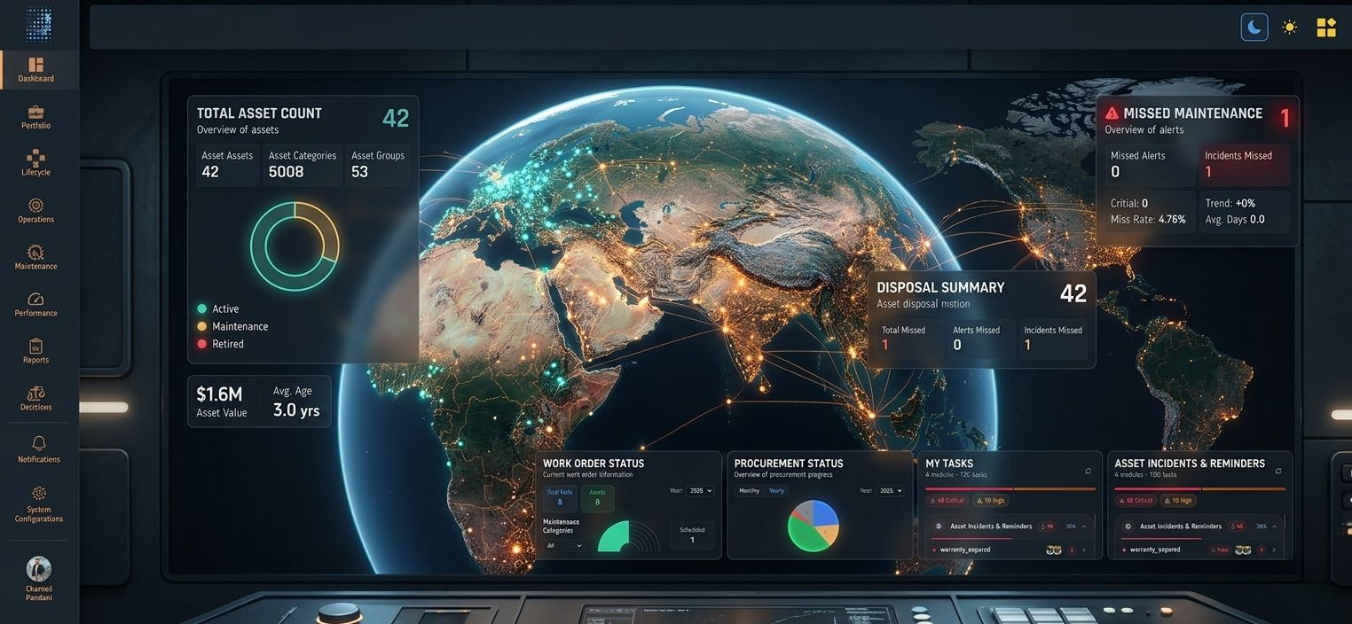This screenshot has height=624, width=1352.
Task: Click the Work Order green gauge chart
Action: pyautogui.click(x=628, y=535)
